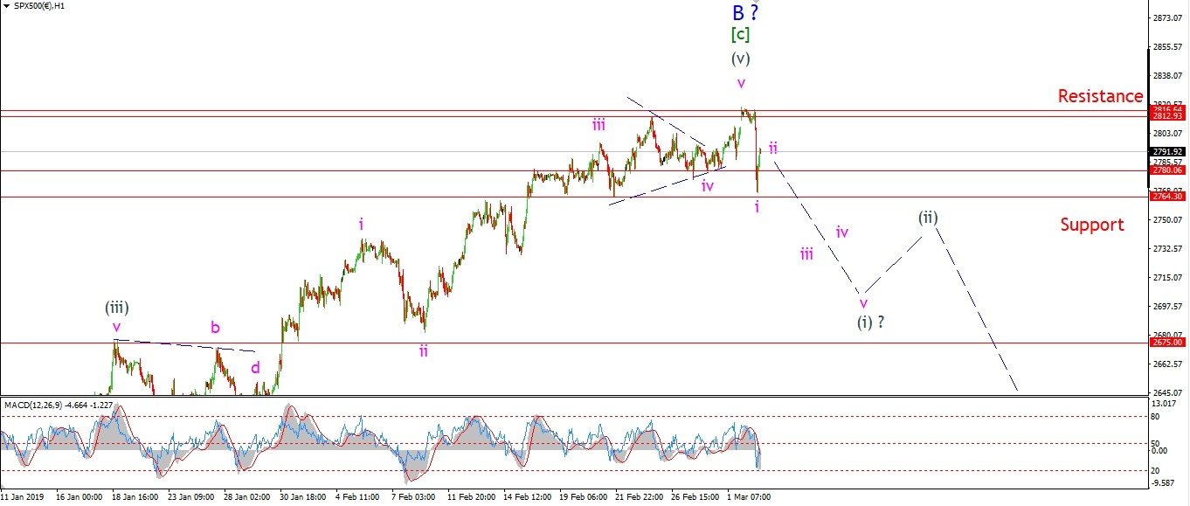Click the green [c] wave label
Viewport: 1190px width, 506px height.
pyautogui.click(x=740, y=35)
